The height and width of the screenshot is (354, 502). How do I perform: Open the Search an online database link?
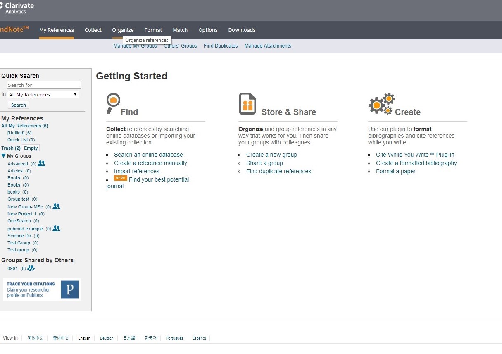point(148,155)
